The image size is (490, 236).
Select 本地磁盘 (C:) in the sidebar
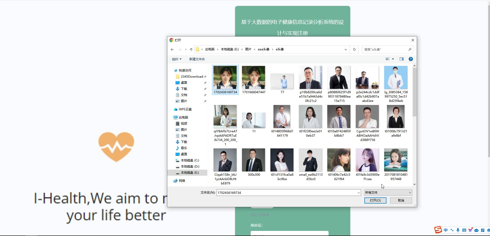click(190, 160)
